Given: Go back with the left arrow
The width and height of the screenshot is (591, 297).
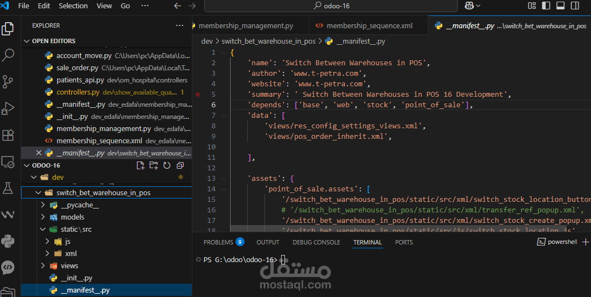Looking at the screenshot, I should pos(177,6).
